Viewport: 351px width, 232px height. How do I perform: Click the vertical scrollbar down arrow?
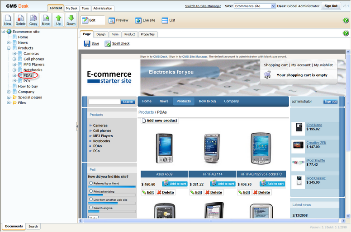pos(348,216)
